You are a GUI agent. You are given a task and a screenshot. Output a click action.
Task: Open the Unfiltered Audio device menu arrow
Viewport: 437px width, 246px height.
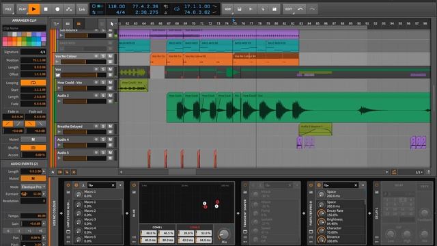coord(120,185)
